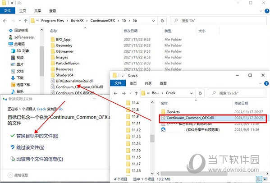This screenshot has height=183, width=270.
Task: Open 文件 menu in lib window
Action: 7,11
